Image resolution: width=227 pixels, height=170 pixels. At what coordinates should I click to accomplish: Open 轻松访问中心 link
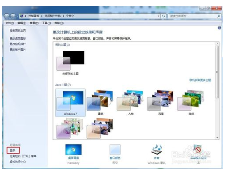18,162
